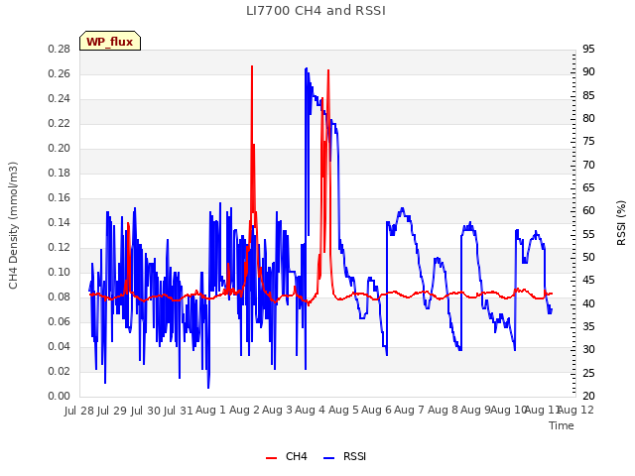Viewport: 635px width, 476px height.
Task: Click the Aug 1 date tick label
Action: click(210, 410)
